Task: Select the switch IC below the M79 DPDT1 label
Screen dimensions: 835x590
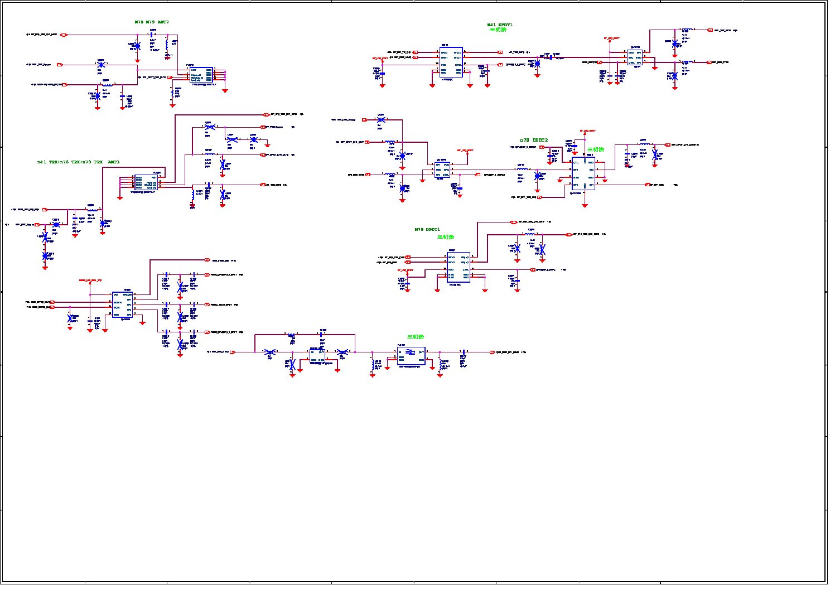Action: coord(458,267)
